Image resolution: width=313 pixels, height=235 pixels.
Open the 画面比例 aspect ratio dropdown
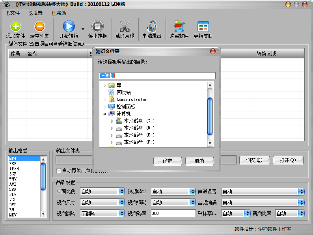coord(102,192)
